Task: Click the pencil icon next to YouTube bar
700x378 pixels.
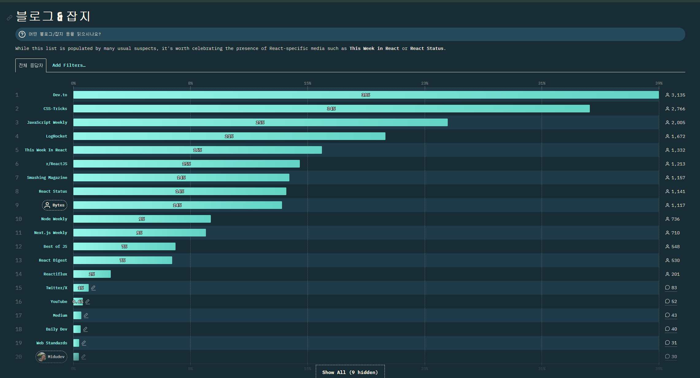Action: (88, 301)
